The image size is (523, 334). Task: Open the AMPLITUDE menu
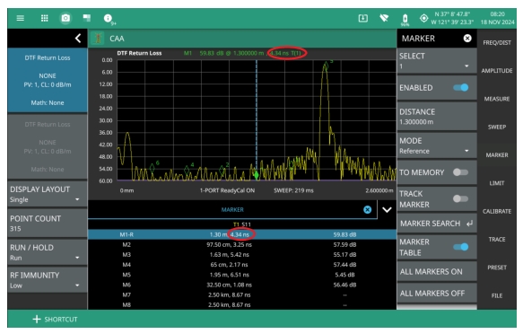click(497, 71)
